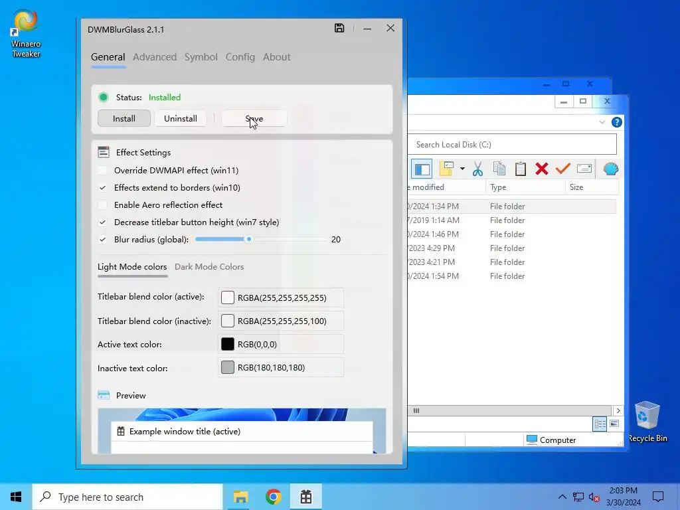Select the Dark Mode Colors tab
The height and width of the screenshot is (510, 680).
coord(209,267)
